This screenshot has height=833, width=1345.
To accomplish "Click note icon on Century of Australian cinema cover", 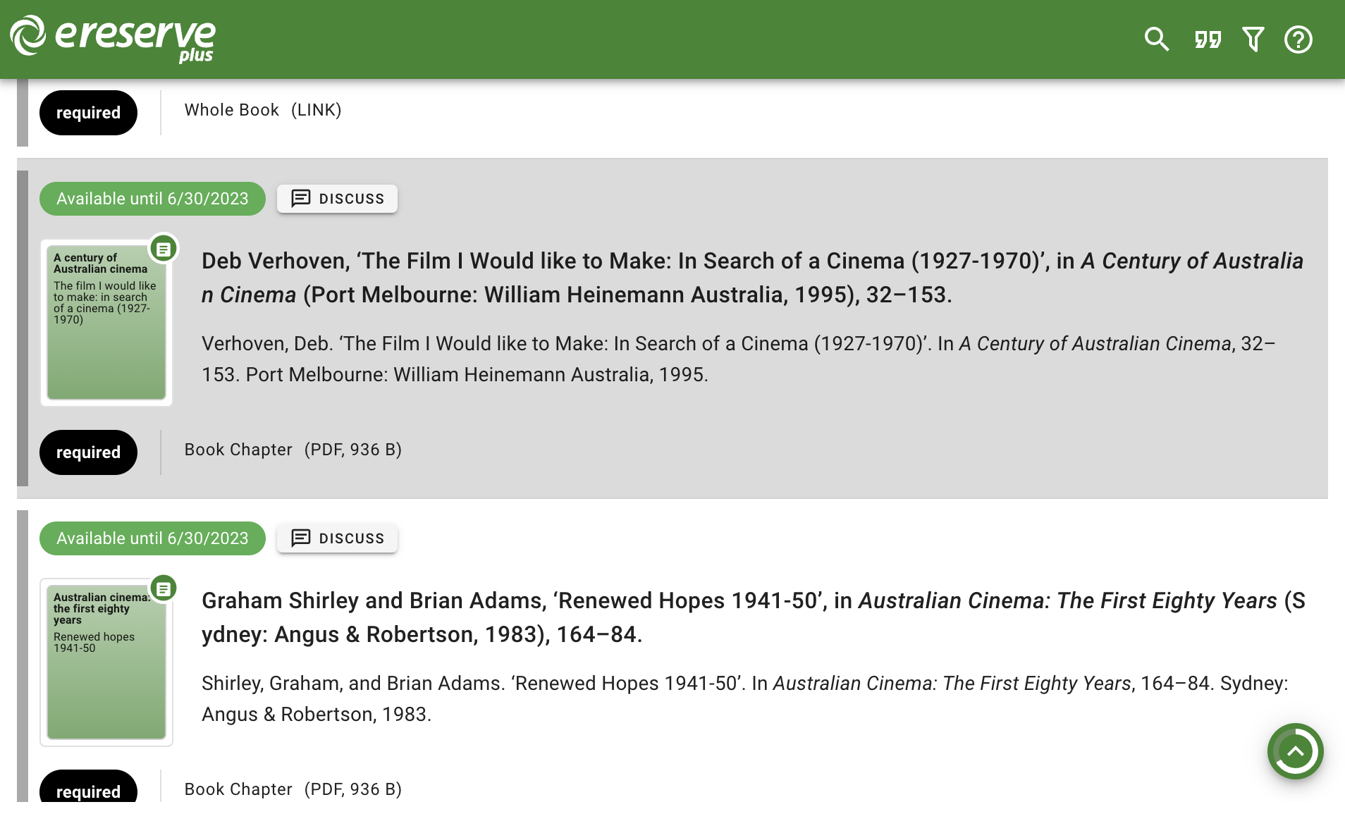I will 164,249.
